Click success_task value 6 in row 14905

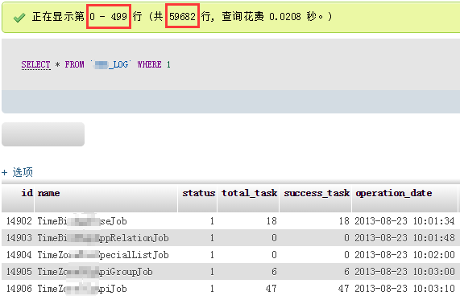[x=346, y=272]
